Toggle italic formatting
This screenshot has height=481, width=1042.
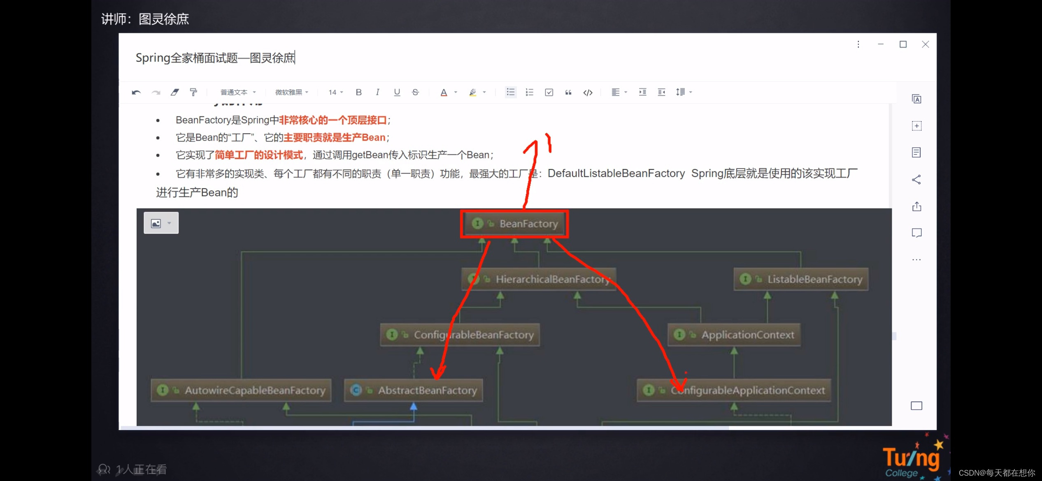click(377, 92)
